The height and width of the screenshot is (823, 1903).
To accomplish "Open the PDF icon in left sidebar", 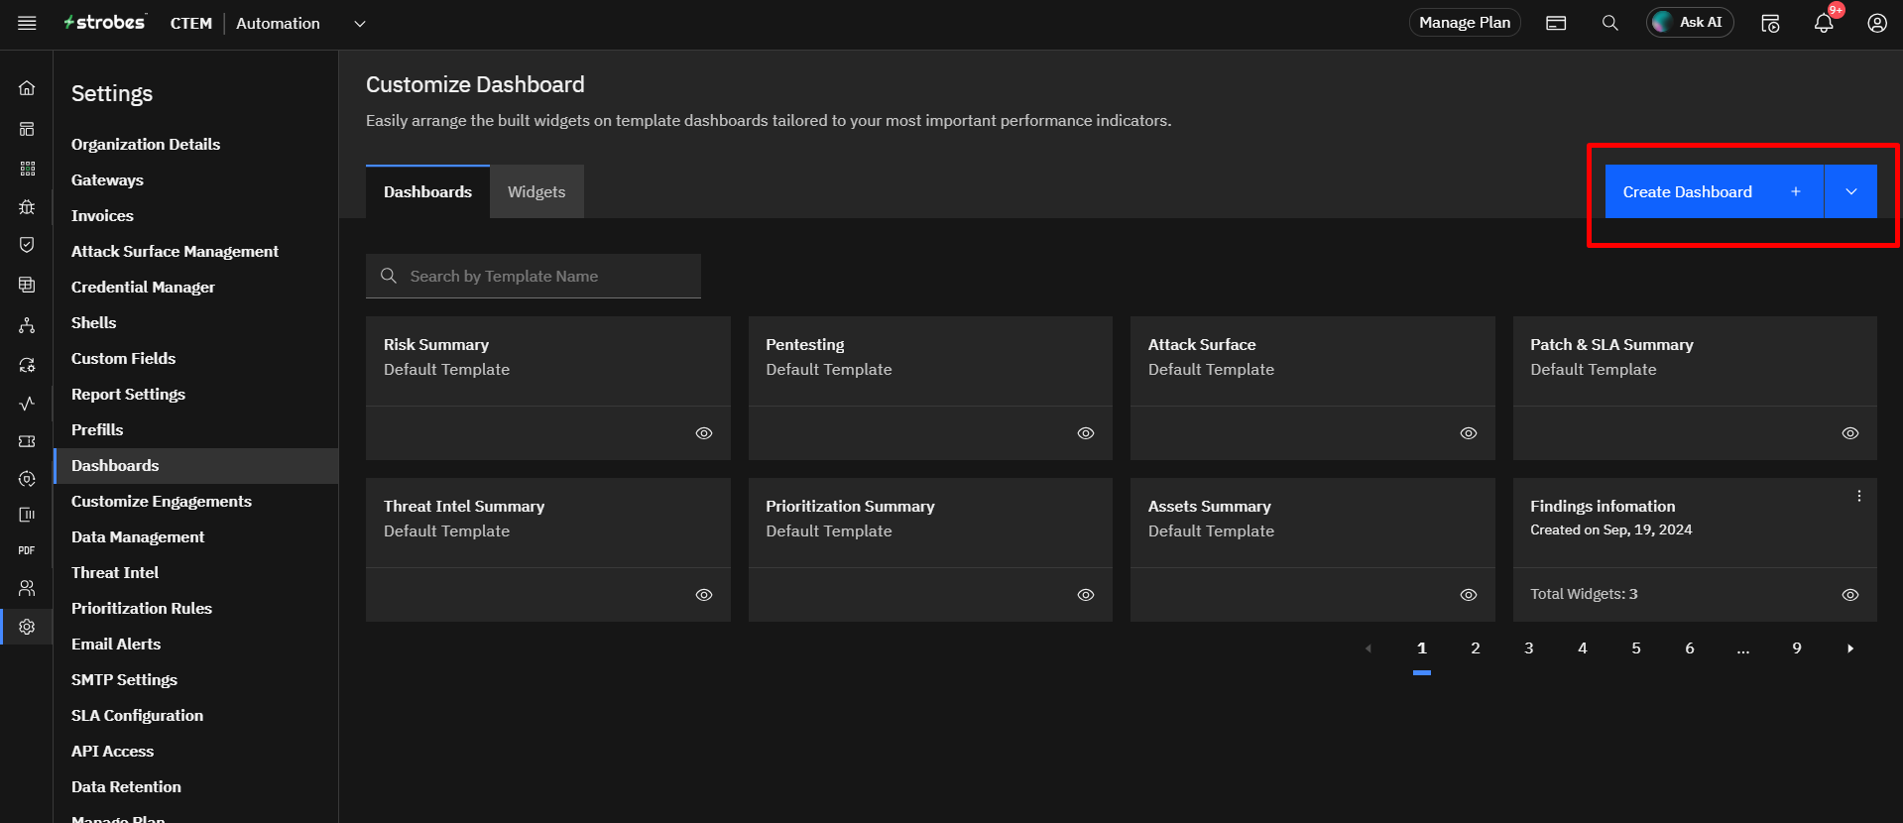I will click(x=27, y=550).
